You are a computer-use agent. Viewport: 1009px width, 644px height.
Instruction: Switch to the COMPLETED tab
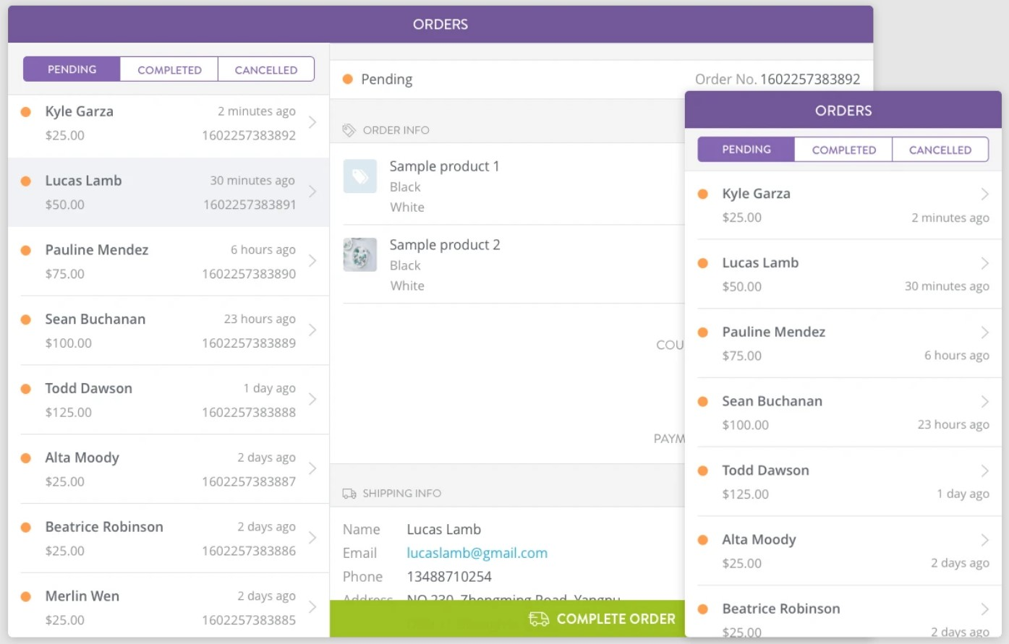169,69
